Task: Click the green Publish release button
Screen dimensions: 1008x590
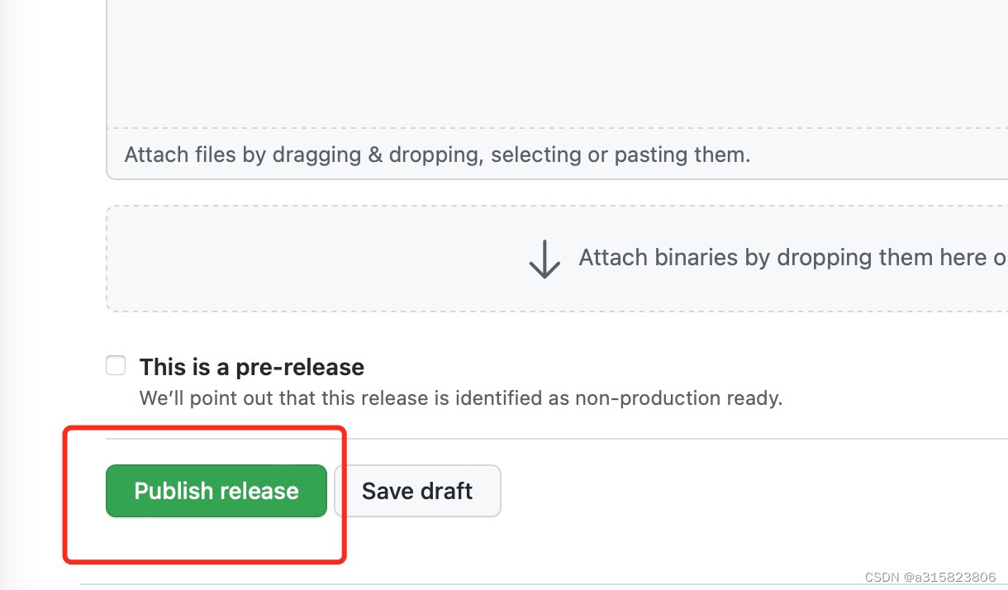Action: (x=216, y=491)
